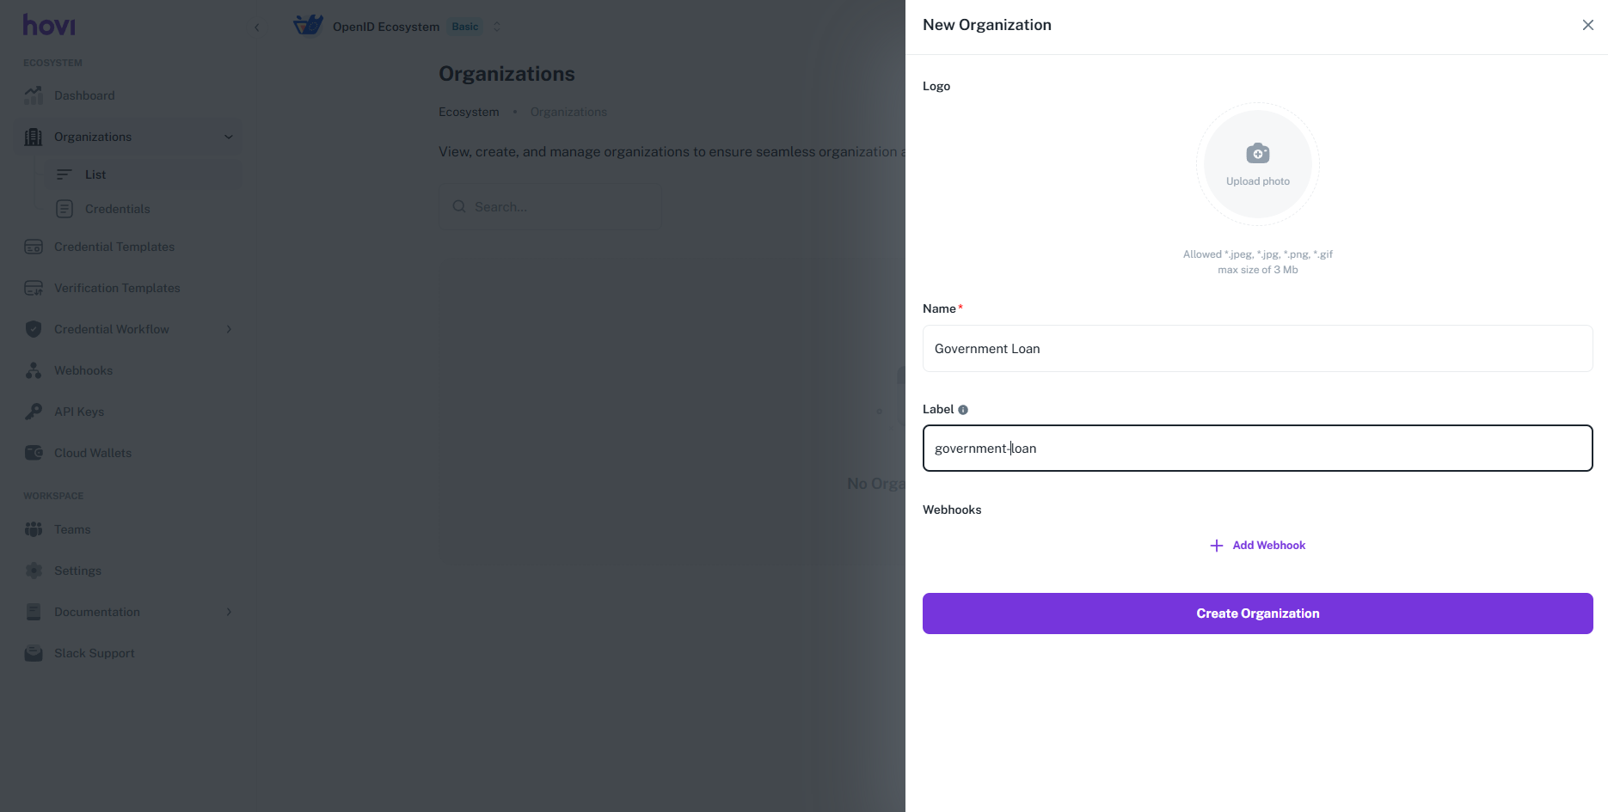Click the Webhooks sidebar icon
This screenshot has width=1608, height=812.
click(x=34, y=370)
